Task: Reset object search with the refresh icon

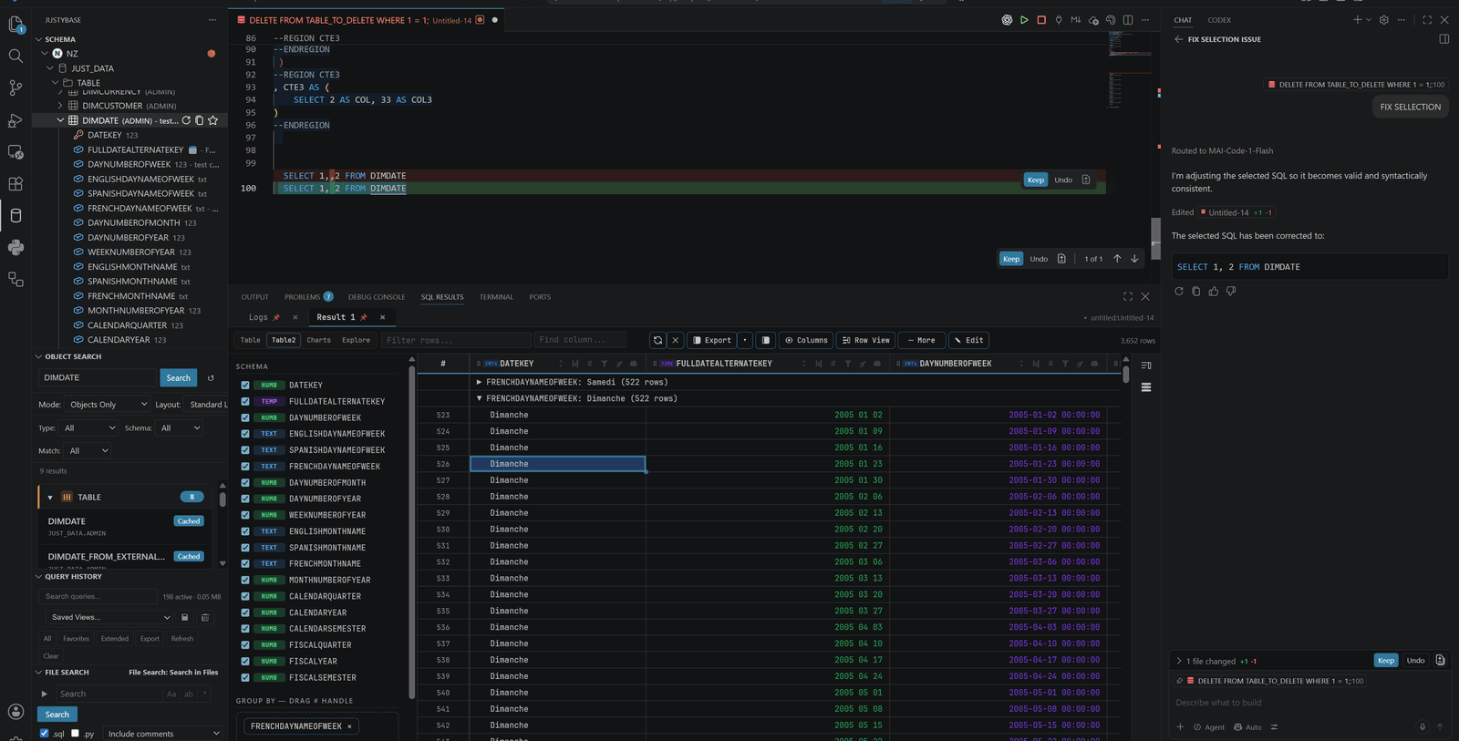Action: (x=211, y=378)
